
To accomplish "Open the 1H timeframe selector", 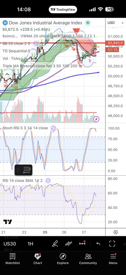I will (x=30, y=244).
